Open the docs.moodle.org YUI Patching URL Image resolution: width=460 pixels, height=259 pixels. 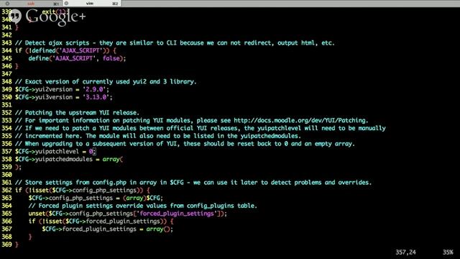pyautogui.click(x=300, y=120)
